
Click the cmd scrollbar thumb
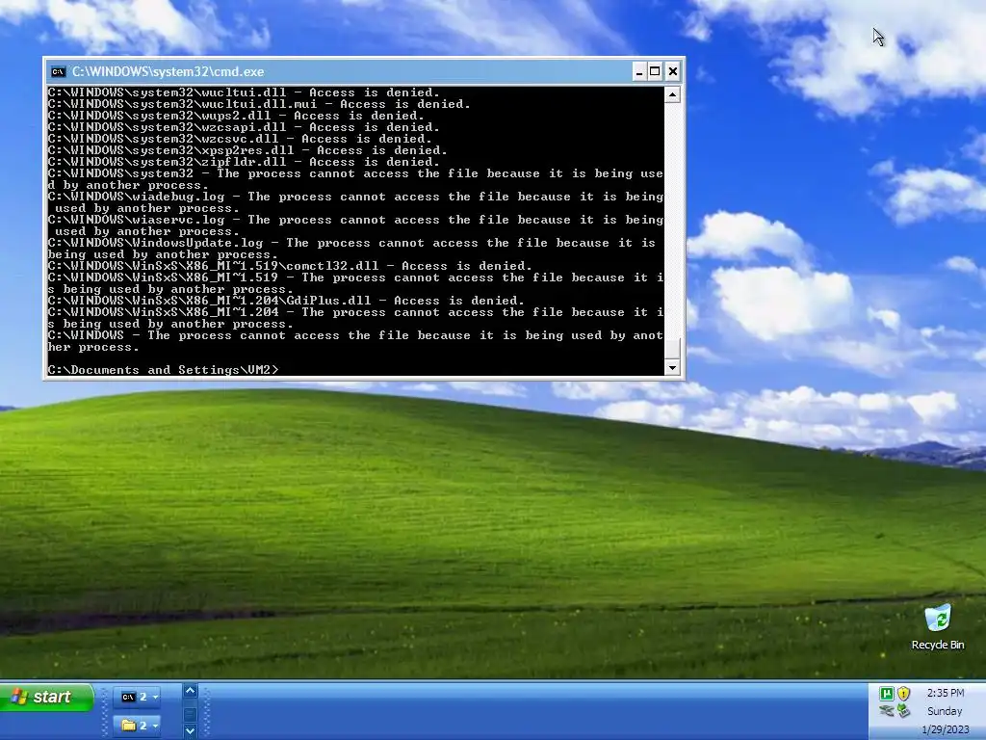[x=672, y=349]
